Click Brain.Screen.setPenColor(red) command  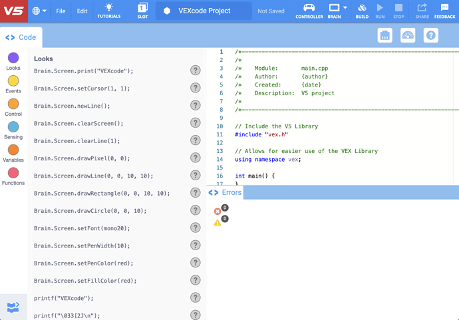click(83, 263)
